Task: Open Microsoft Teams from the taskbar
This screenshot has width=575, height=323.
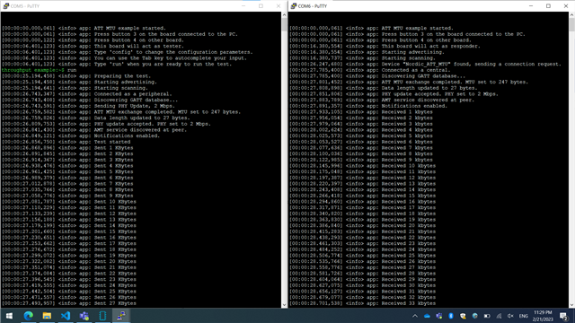Action: [x=84, y=316]
